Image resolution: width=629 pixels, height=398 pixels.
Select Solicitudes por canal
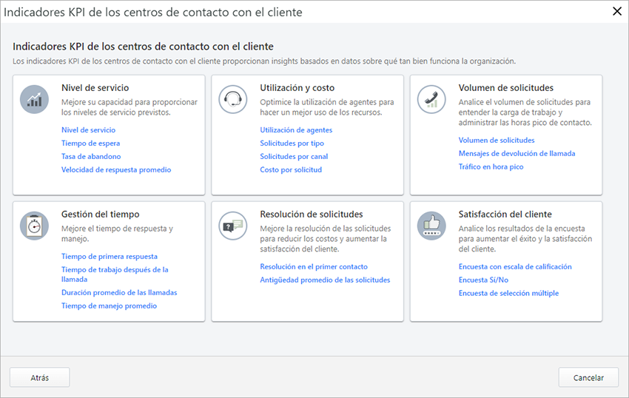(x=294, y=157)
